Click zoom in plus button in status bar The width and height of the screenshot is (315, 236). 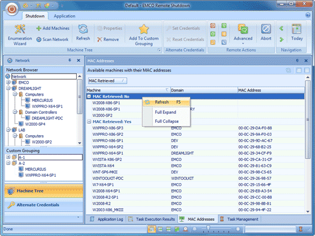coord(238,229)
